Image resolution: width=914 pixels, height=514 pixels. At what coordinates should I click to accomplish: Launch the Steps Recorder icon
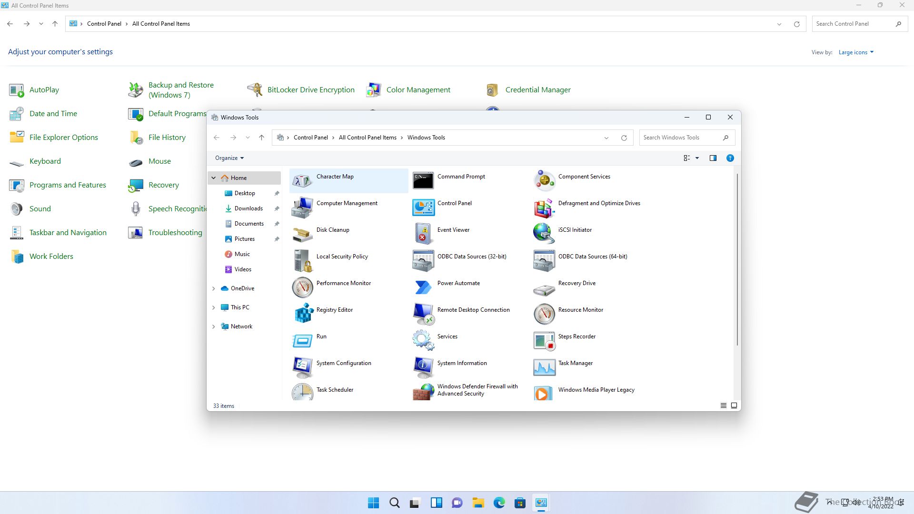(x=544, y=341)
